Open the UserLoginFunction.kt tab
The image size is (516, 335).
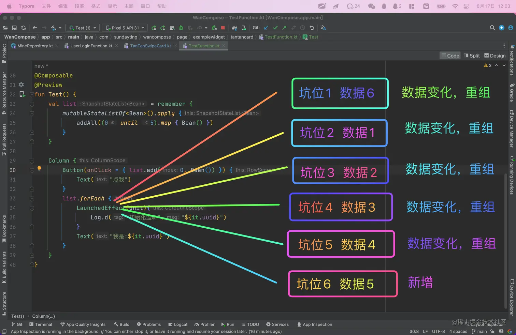pos(91,46)
